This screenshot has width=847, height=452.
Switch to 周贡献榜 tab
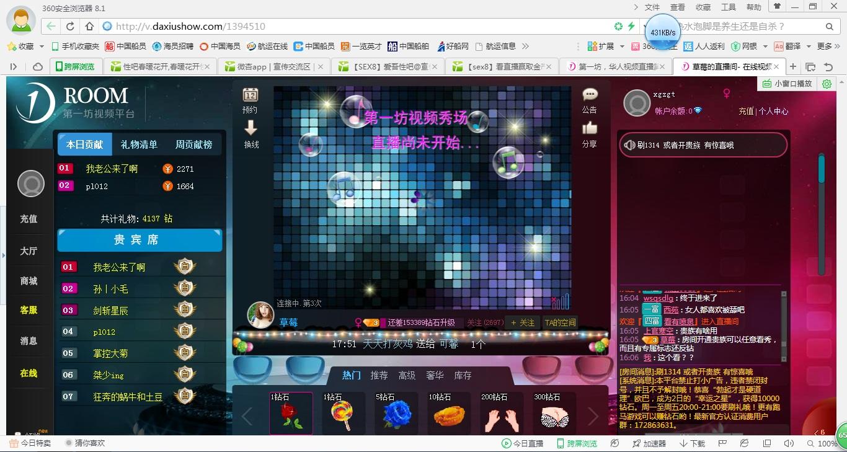click(193, 144)
